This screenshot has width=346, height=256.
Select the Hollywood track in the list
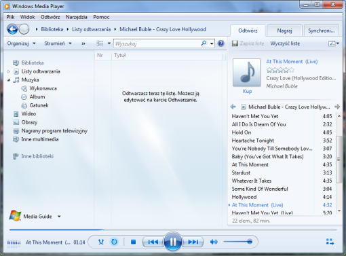(x=282, y=197)
